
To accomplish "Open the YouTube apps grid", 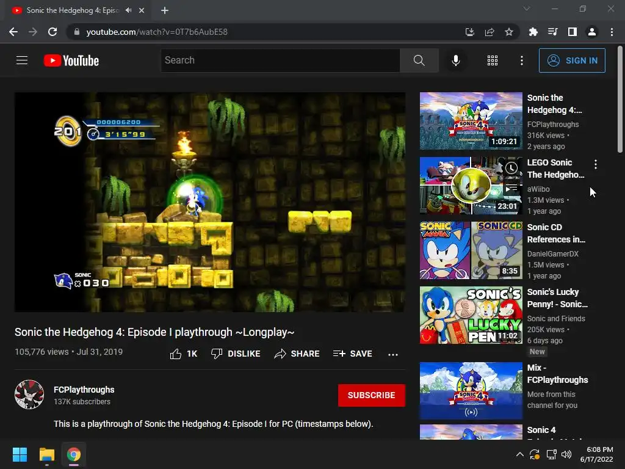I will point(493,60).
